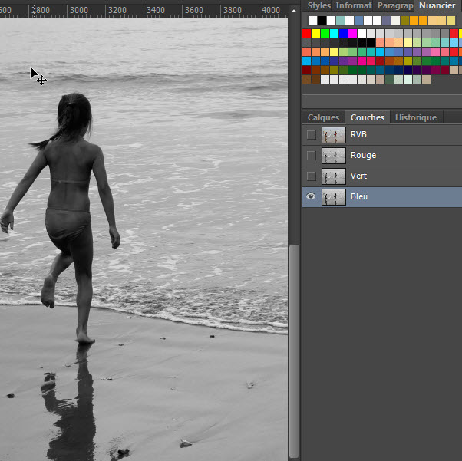
Task: Choose the bright green swatch
Action: [x=325, y=33]
